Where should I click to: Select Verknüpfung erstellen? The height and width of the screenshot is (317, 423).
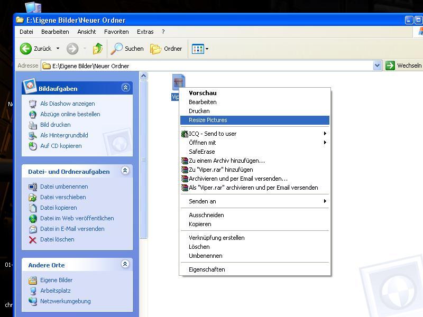tap(255, 238)
